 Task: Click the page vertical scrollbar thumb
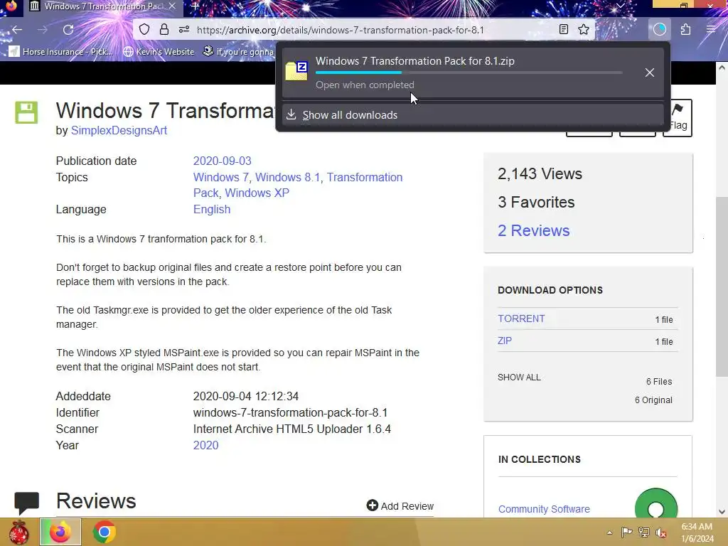[721, 287]
